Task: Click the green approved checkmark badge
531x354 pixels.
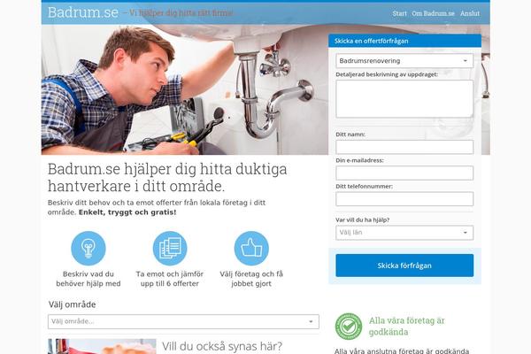Action: coord(349,327)
